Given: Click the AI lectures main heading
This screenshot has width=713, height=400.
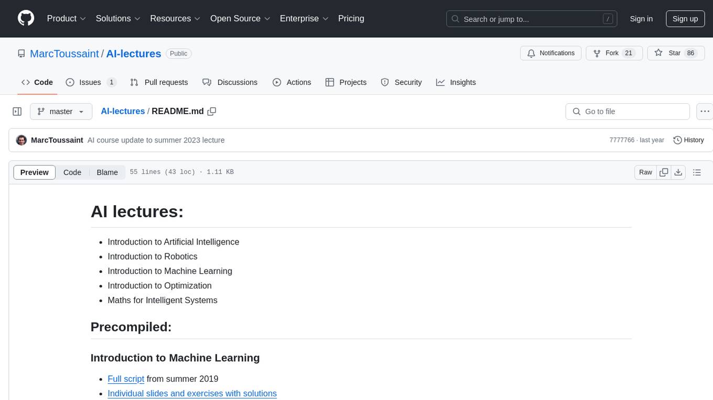Looking at the screenshot, I should [x=137, y=212].
